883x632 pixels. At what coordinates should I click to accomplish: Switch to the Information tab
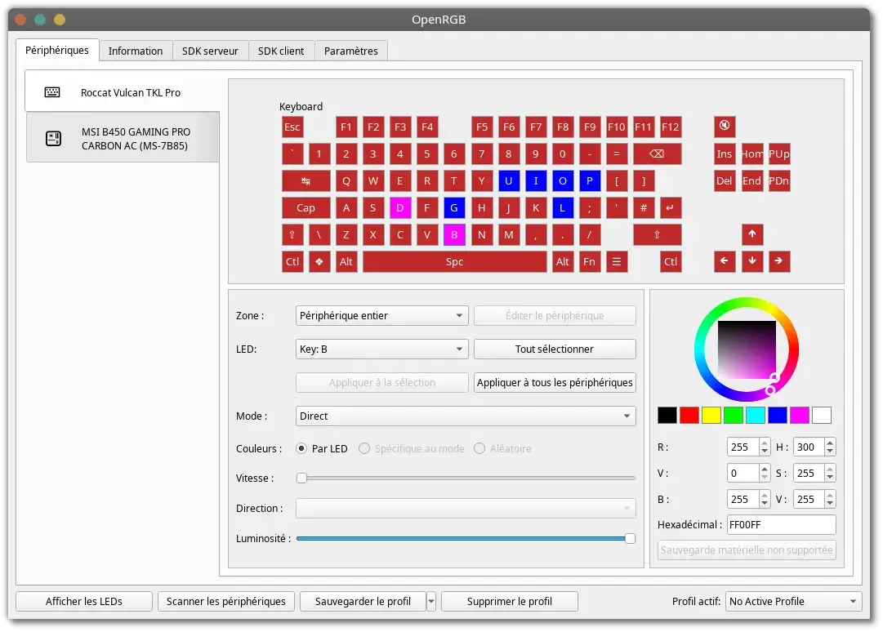click(135, 51)
